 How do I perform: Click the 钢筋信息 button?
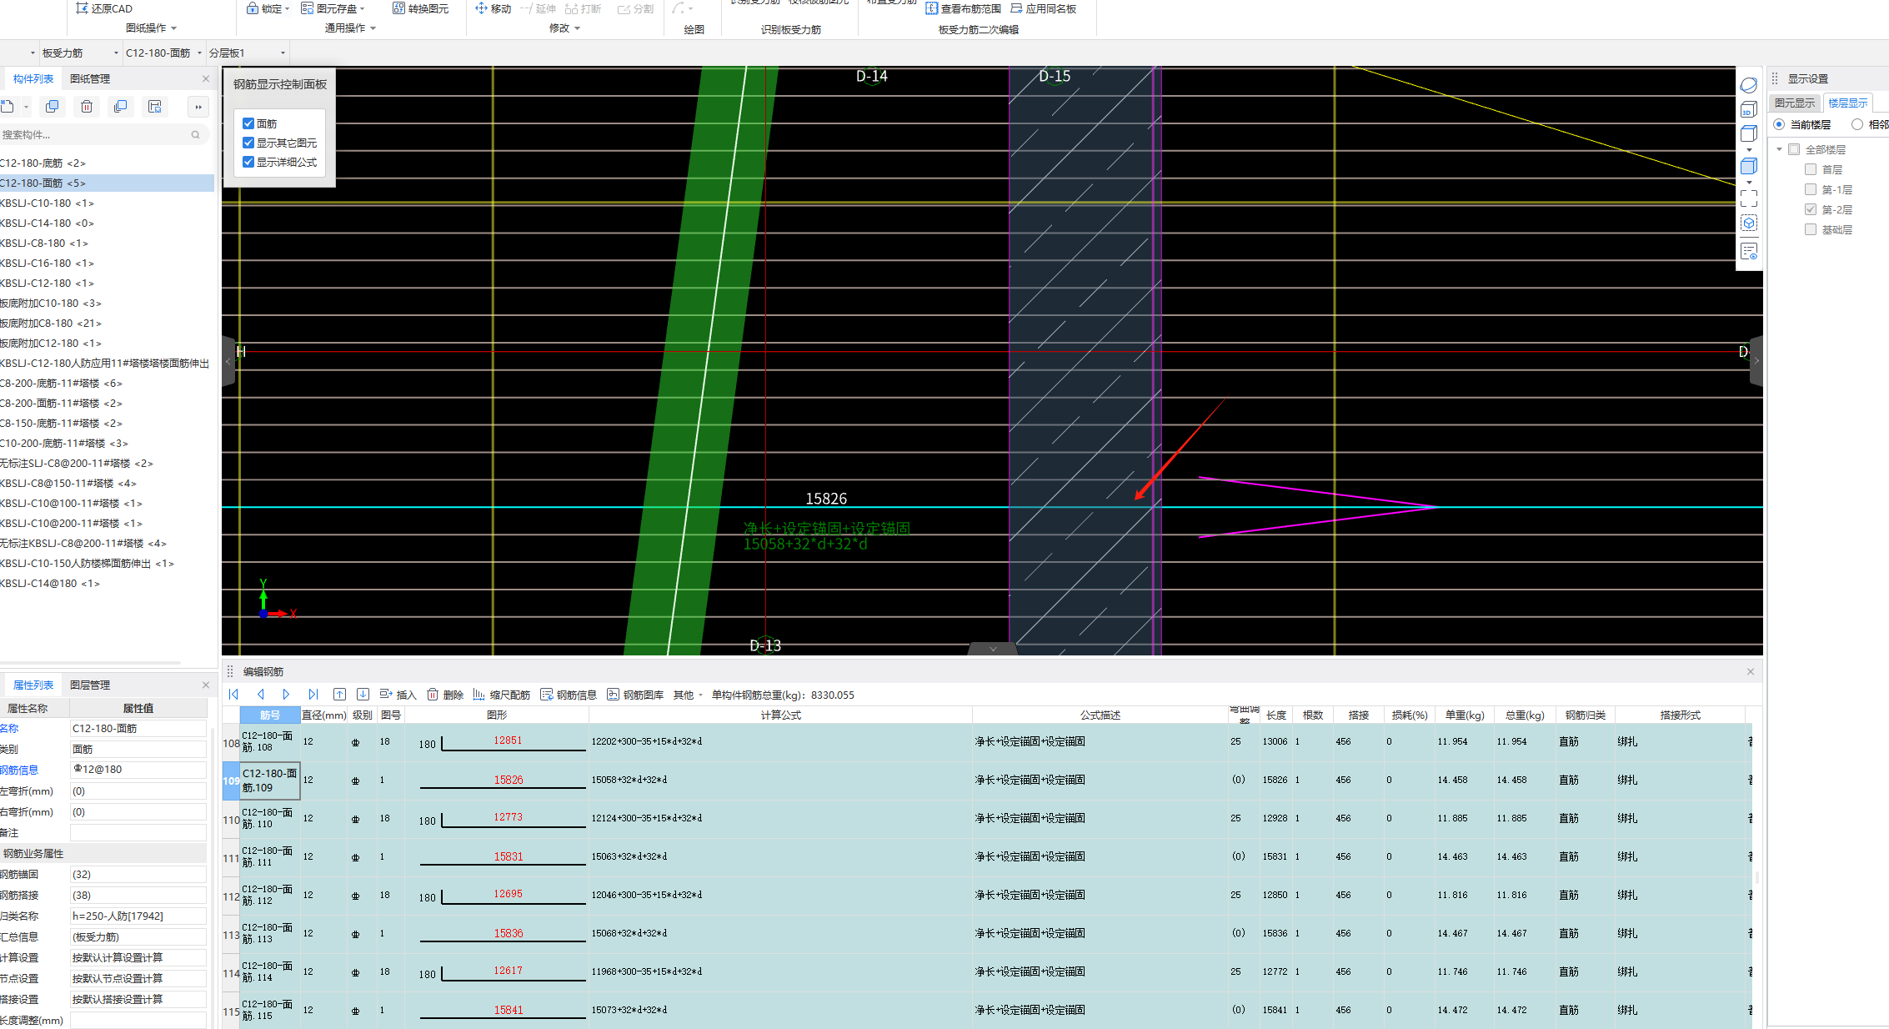point(569,695)
